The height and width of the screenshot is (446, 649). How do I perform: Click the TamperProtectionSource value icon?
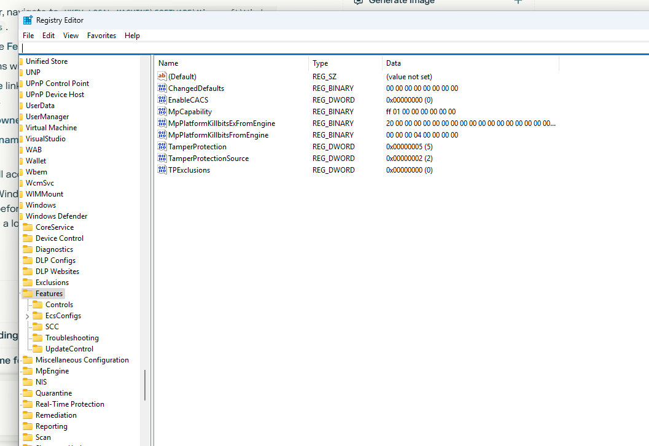click(x=162, y=158)
